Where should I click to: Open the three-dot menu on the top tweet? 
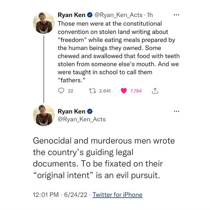(x=176, y=15)
